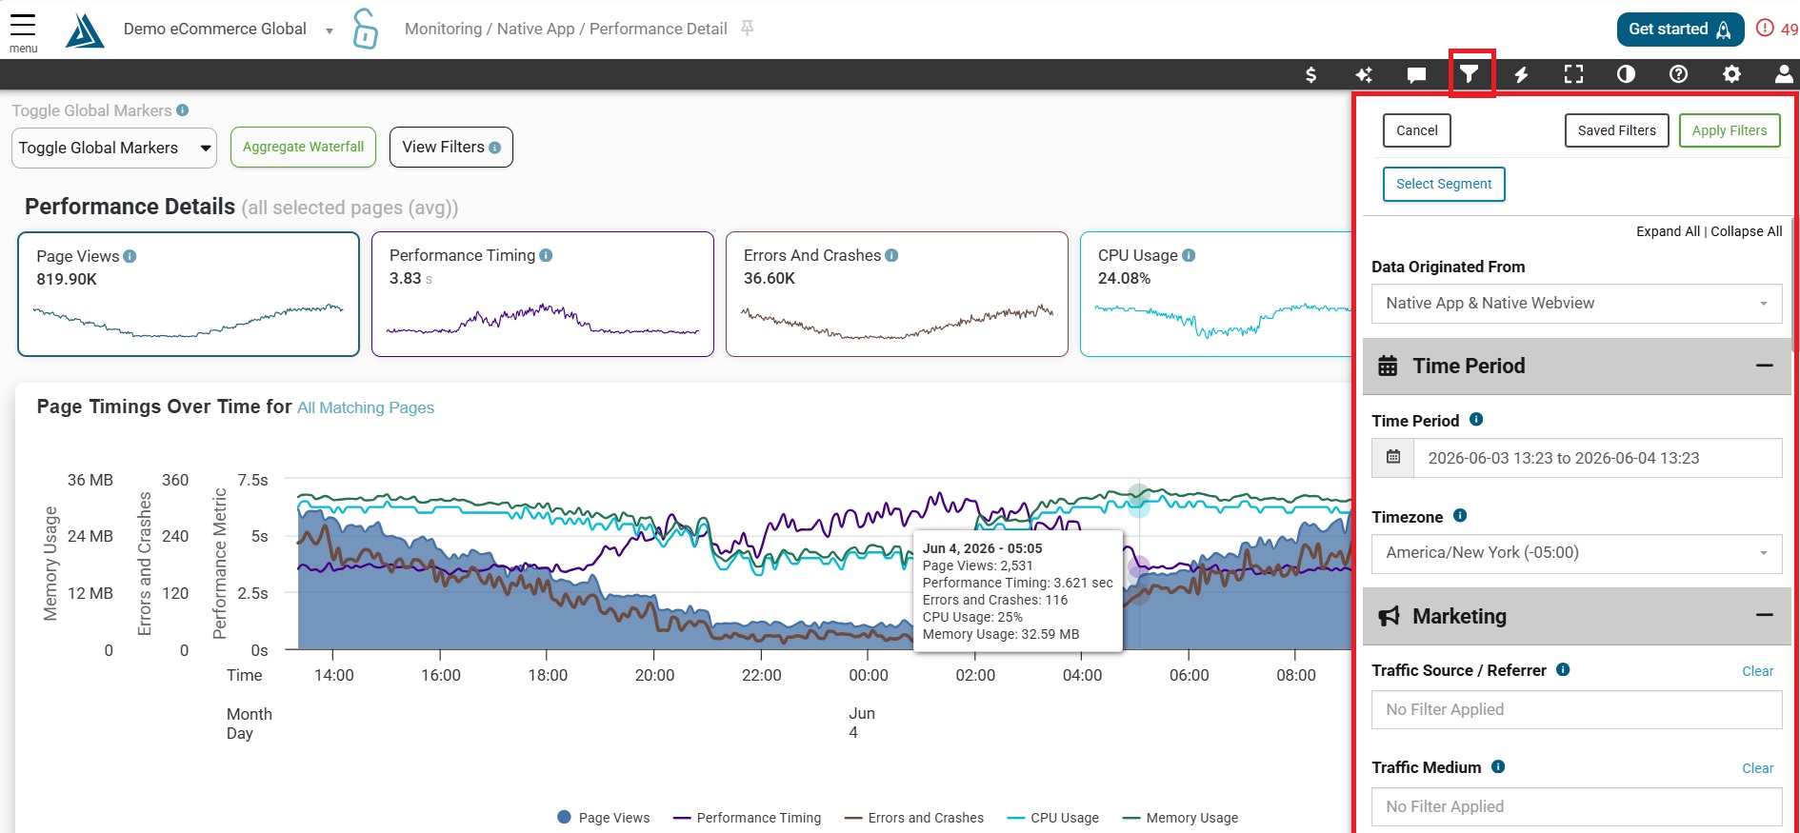This screenshot has width=1800, height=833.
Task: Click the time period date range field
Action: click(1598, 458)
